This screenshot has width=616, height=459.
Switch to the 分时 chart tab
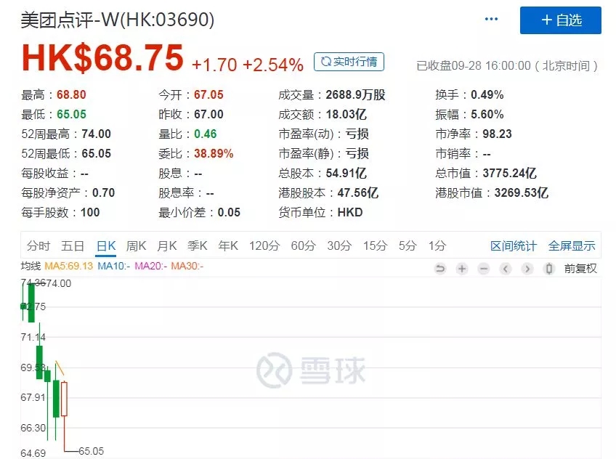(x=38, y=245)
